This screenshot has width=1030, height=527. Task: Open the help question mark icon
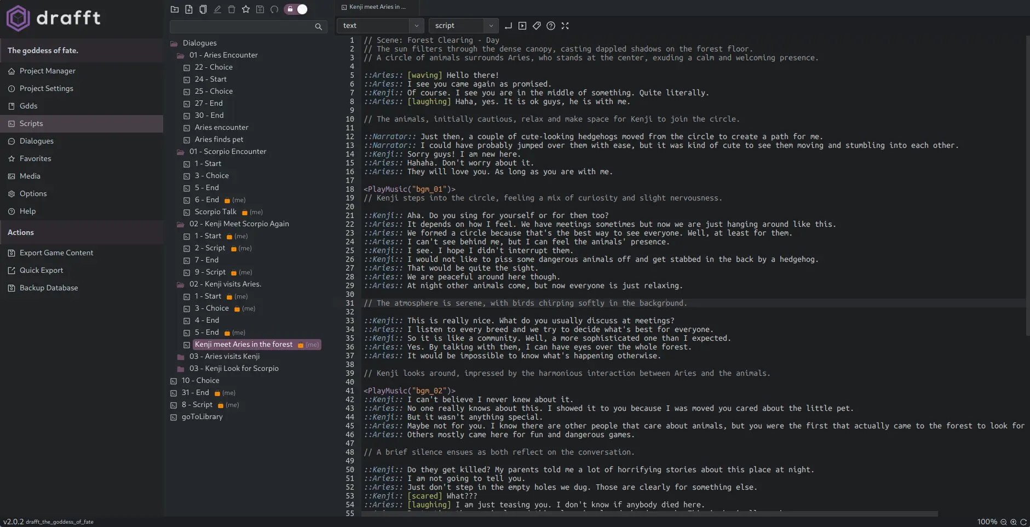pyautogui.click(x=550, y=26)
